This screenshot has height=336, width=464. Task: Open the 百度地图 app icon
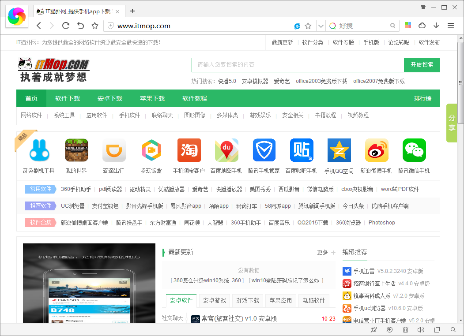(226, 150)
